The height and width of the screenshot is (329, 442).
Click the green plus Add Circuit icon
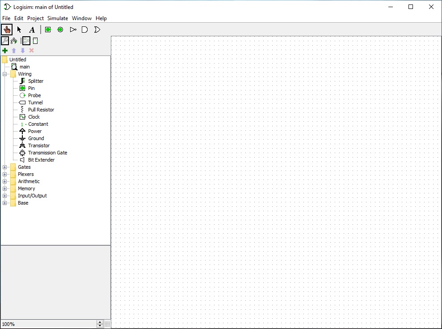pyautogui.click(x=5, y=51)
